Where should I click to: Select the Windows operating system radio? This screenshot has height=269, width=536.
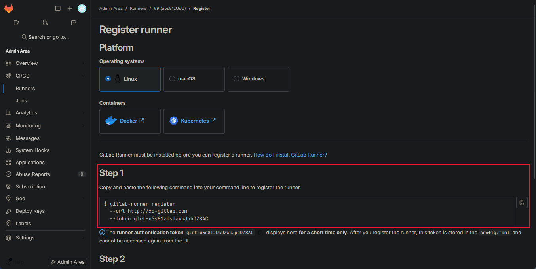pos(236,79)
